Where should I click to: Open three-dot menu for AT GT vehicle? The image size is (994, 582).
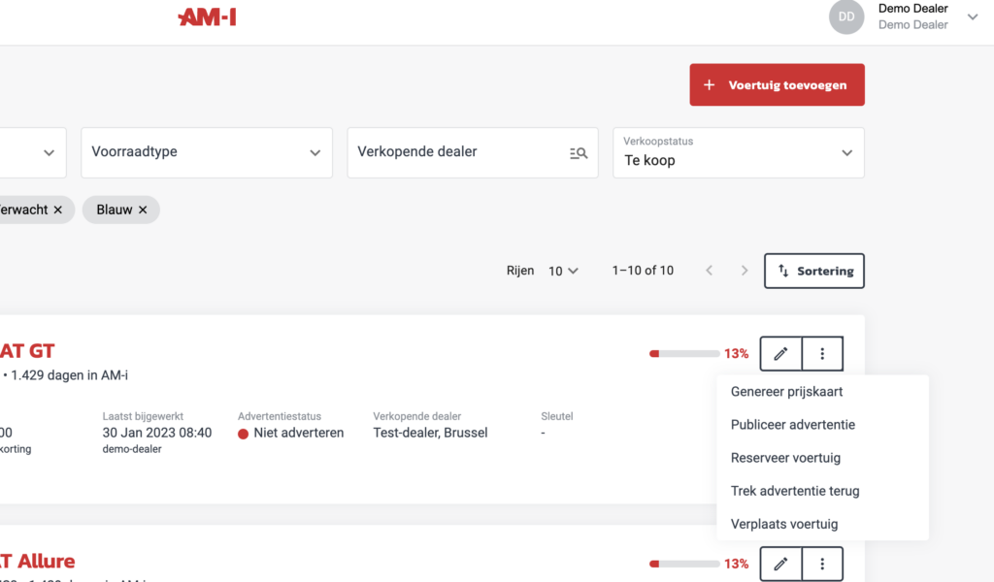pos(822,354)
